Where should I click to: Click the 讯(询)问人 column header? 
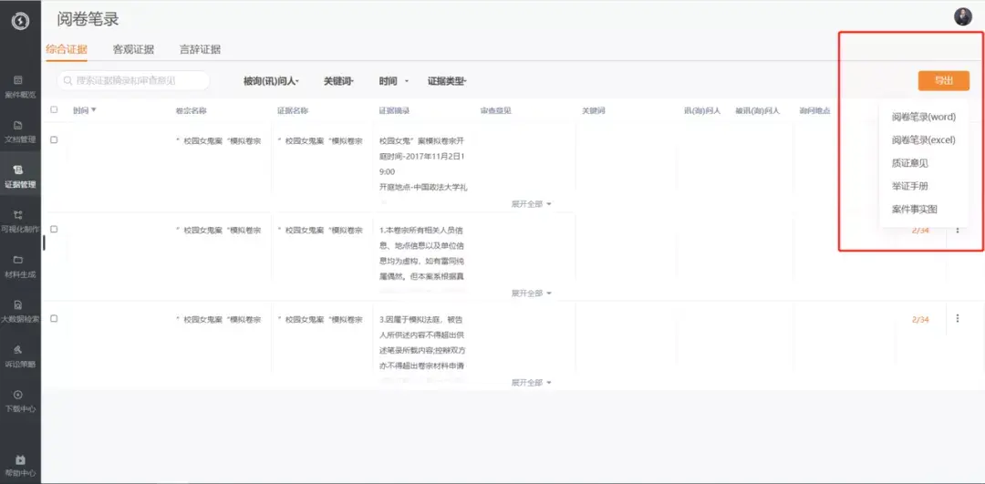702,110
